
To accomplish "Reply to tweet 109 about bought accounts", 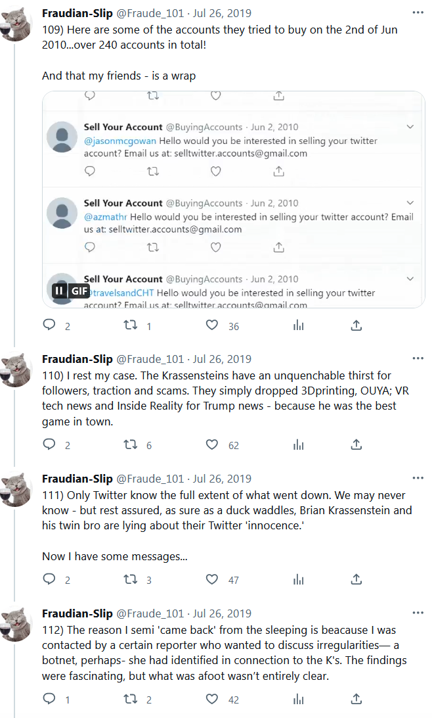I will 49,325.
